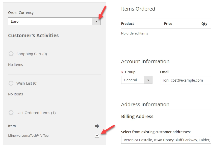Click the Item column header in Last Ordered Items
211x145 pixels.
(12, 126)
